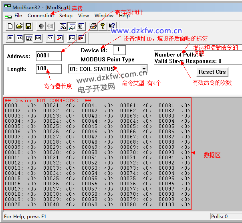Open the File menu
Image resolution: width=242 pixels, height=223 pixels.
click(18, 16)
